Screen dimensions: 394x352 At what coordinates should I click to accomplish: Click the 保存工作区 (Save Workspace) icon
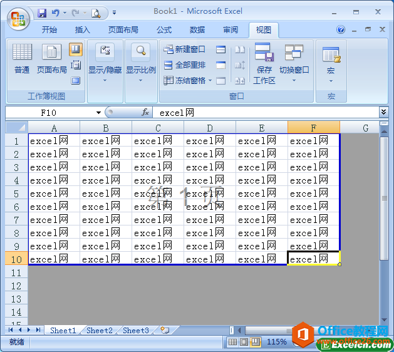pyautogui.click(x=264, y=63)
